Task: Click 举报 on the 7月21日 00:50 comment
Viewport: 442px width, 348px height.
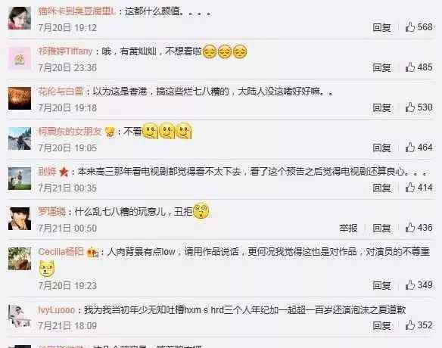Action: pyautogui.click(x=348, y=228)
